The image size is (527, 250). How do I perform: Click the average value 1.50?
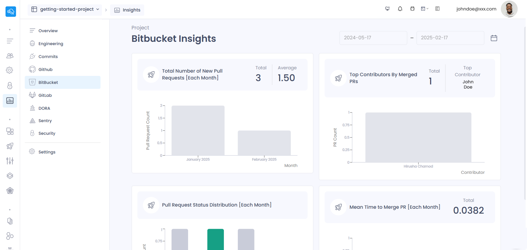286,78
